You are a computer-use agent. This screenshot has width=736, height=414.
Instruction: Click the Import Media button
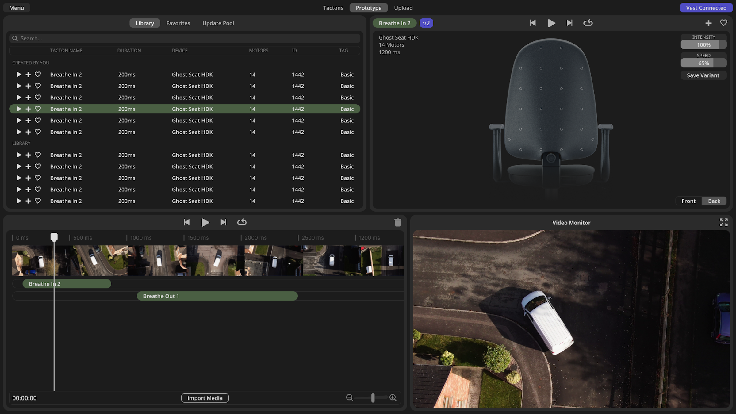(x=205, y=398)
